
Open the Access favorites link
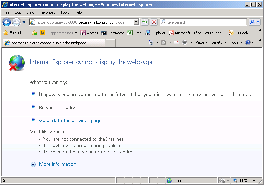pyautogui.click(x=89, y=33)
